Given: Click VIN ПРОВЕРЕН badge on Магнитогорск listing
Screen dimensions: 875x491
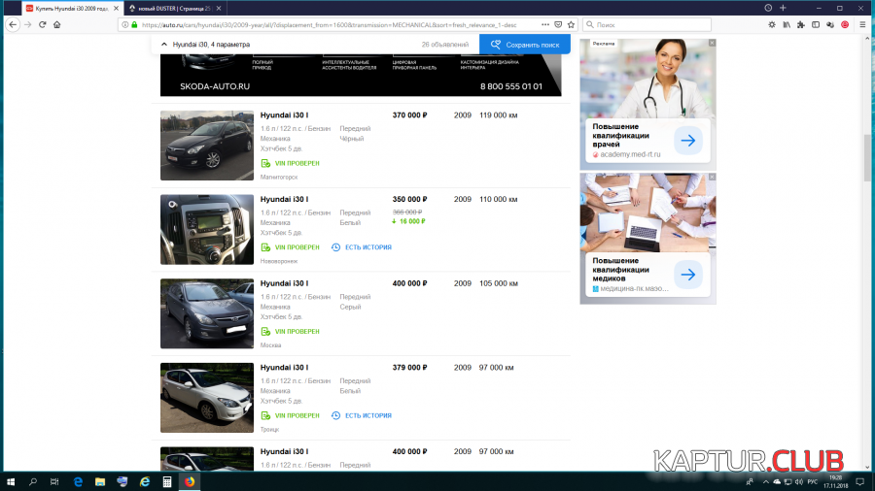Looking at the screenshot, I should [290, 163].
